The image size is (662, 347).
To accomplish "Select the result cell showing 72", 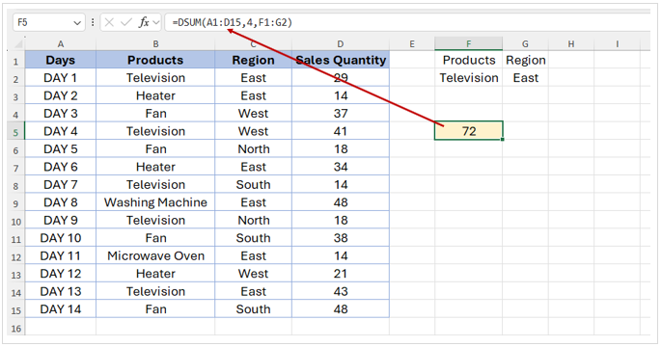I will tap(469, 131).
